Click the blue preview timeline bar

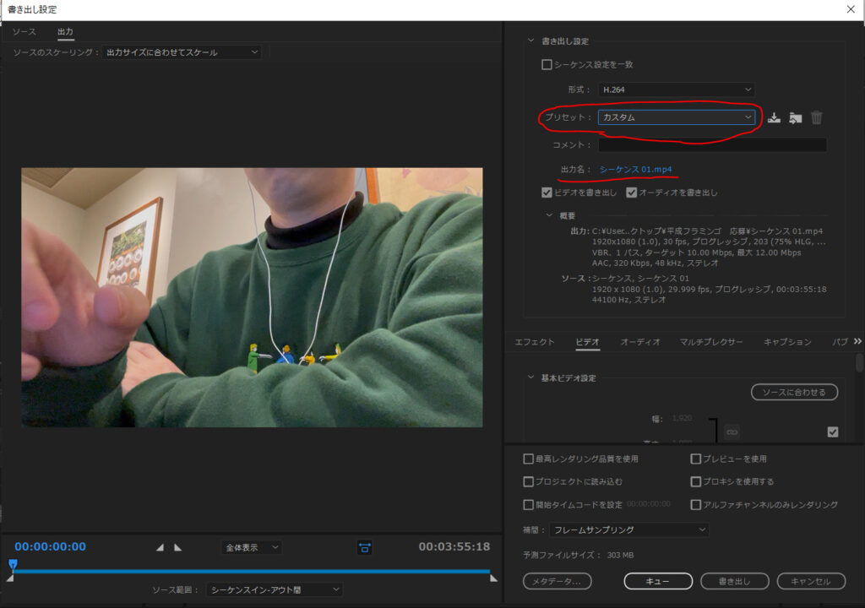252,571
